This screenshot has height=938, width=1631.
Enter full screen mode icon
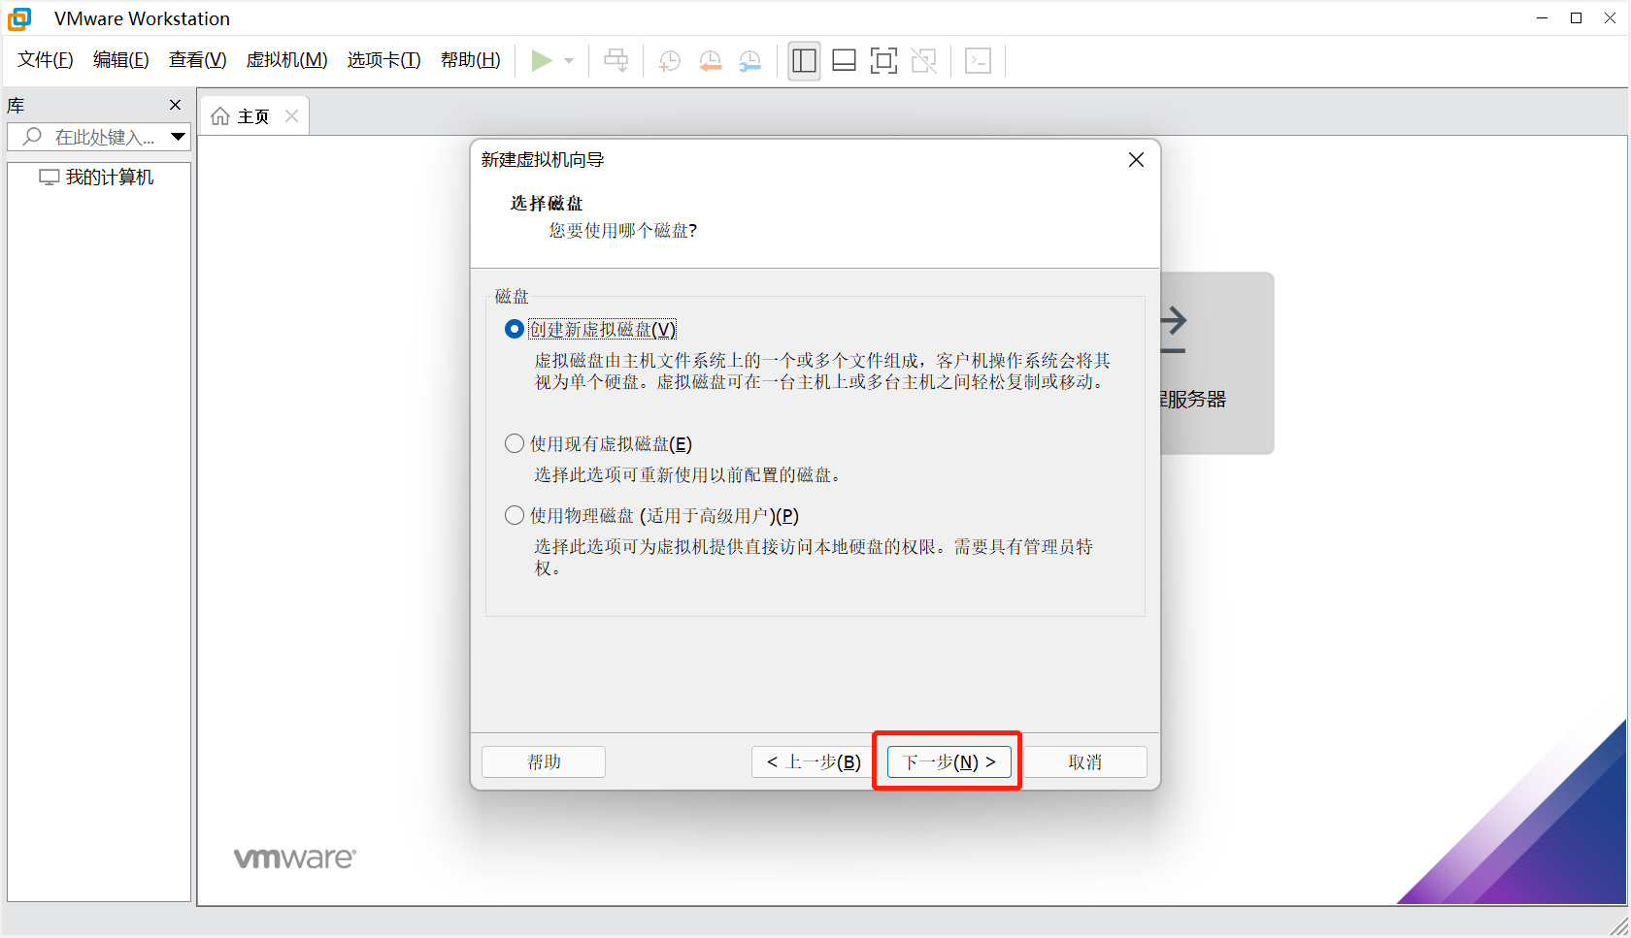point(883,61)
